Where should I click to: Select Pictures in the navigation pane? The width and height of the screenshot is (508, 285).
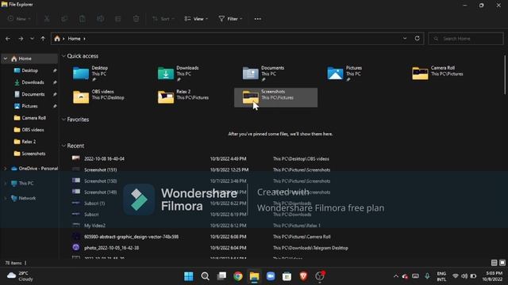(30, 106)
